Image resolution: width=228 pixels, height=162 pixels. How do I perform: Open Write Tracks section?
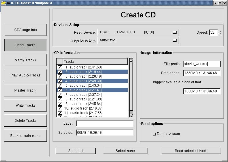point(25,105)
